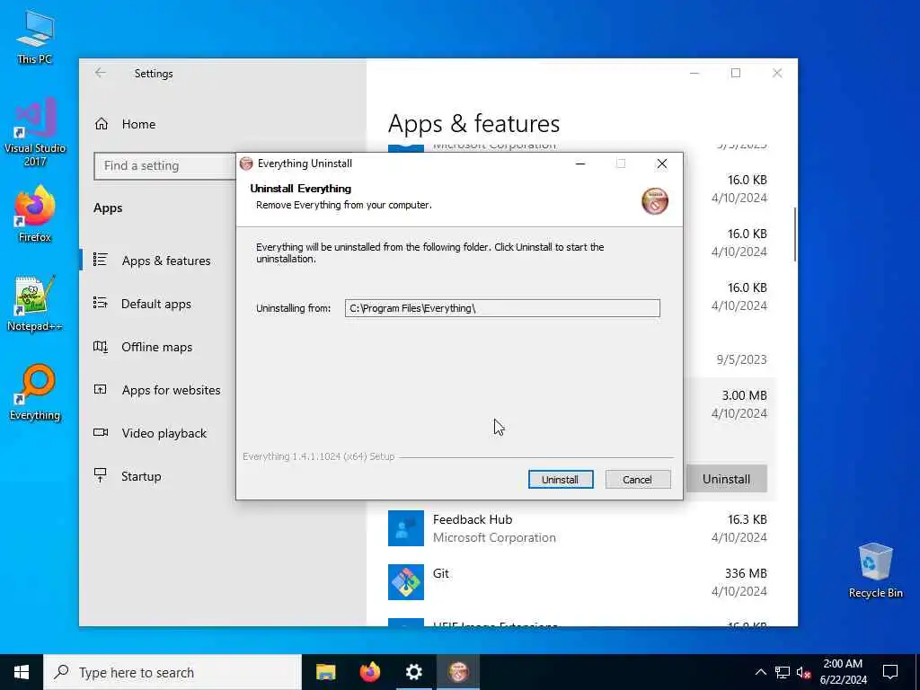Click the Settings window scrollbar
Viewport: 920px width, 690px height.
coord(794,234)
